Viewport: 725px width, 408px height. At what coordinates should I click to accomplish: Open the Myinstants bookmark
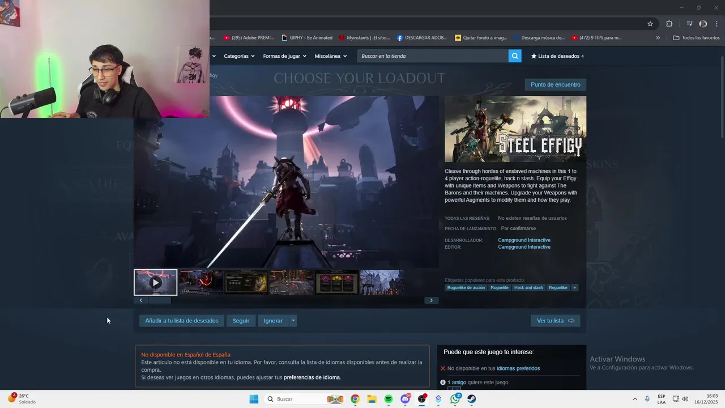(x=364, y=38)
